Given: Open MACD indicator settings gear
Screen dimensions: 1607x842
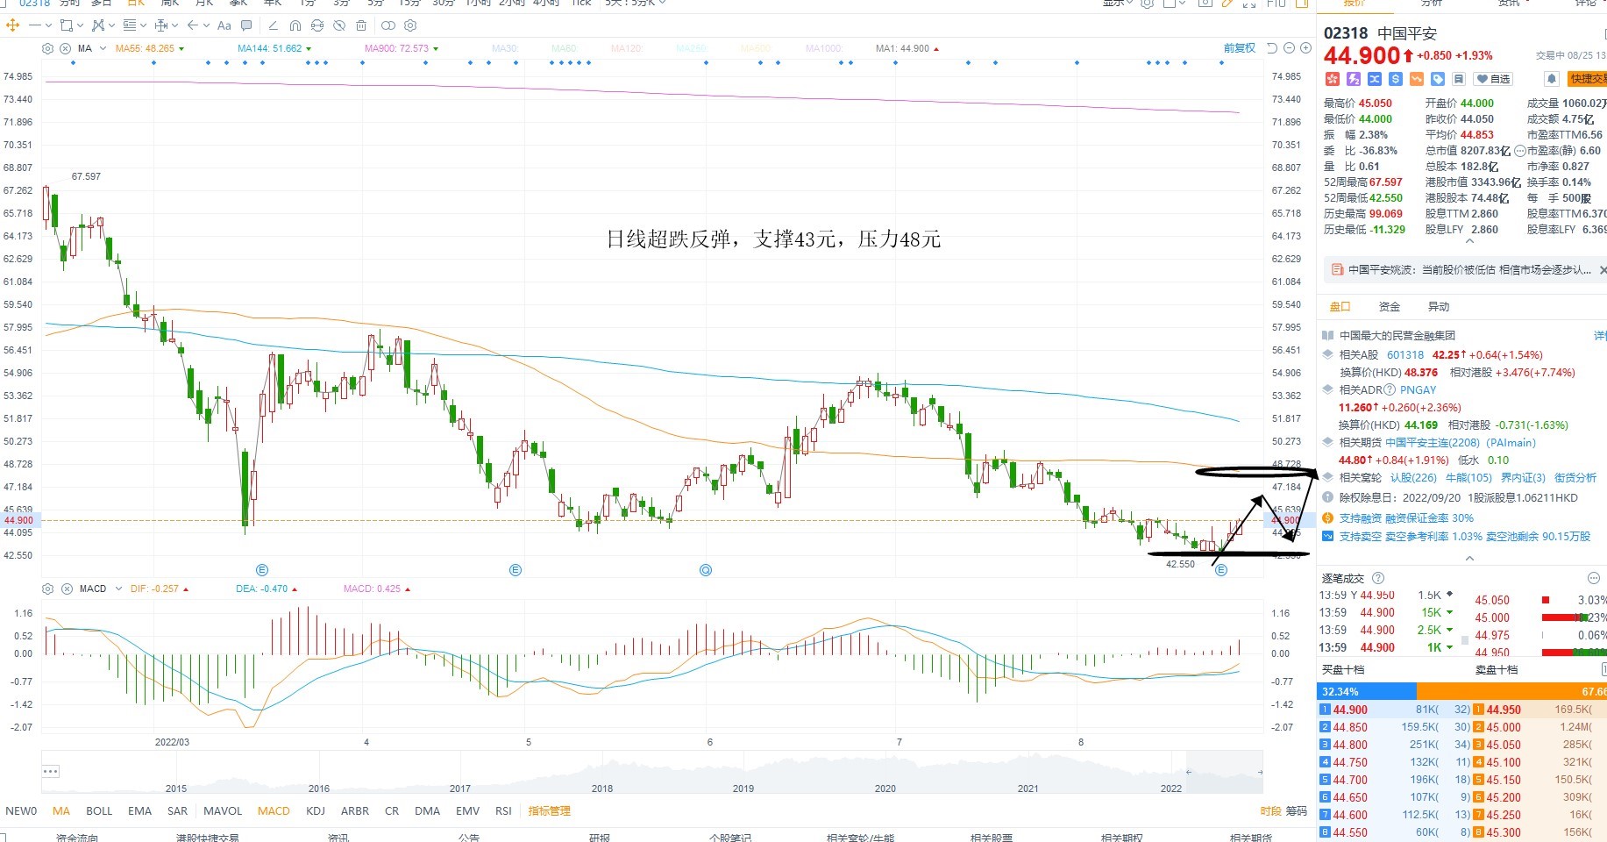Looking at the screenshot, I should 48,589.
